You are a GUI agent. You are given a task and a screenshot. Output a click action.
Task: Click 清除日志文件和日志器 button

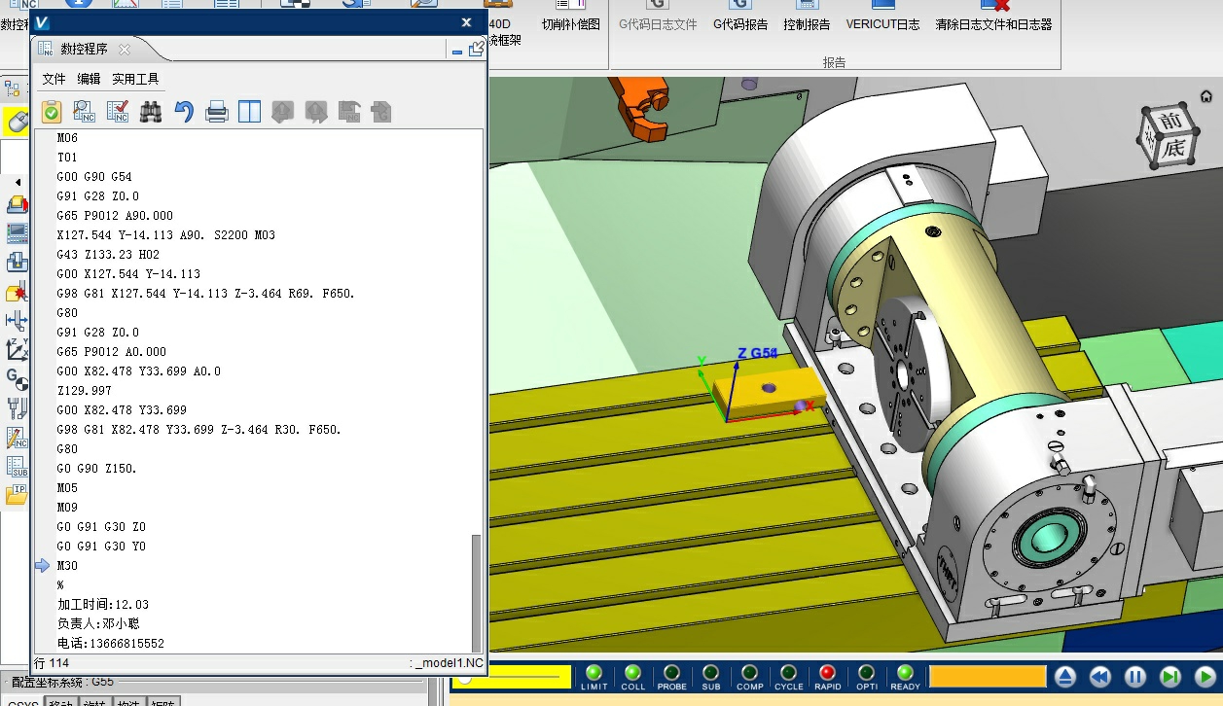(x=994, y=18)
